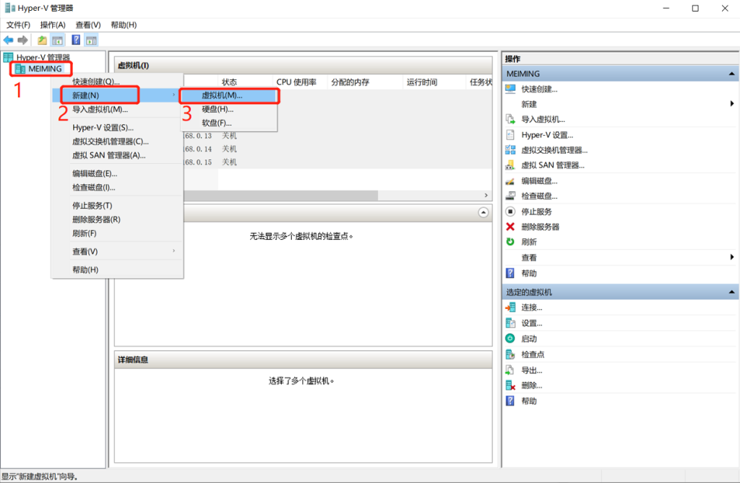Click the Stop Service icon
This screenshot has width=740, height=483.
(510, 212)
